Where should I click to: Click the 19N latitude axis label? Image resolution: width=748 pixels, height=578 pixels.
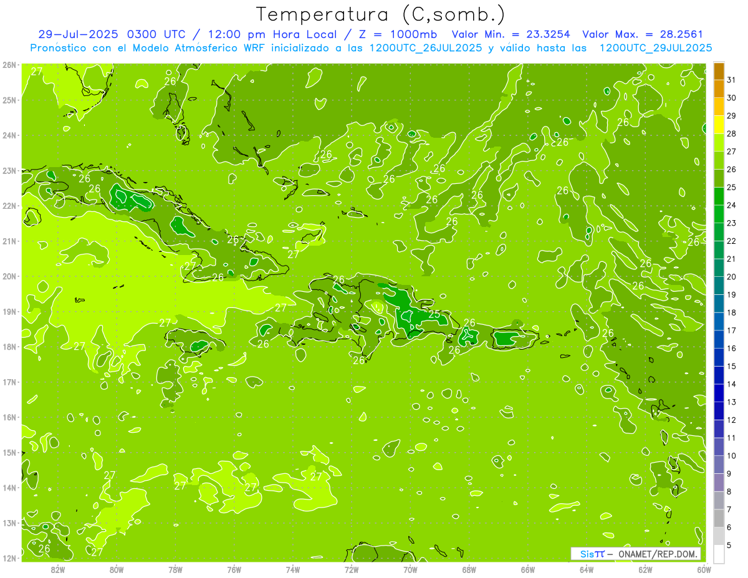tap(9, 312)
